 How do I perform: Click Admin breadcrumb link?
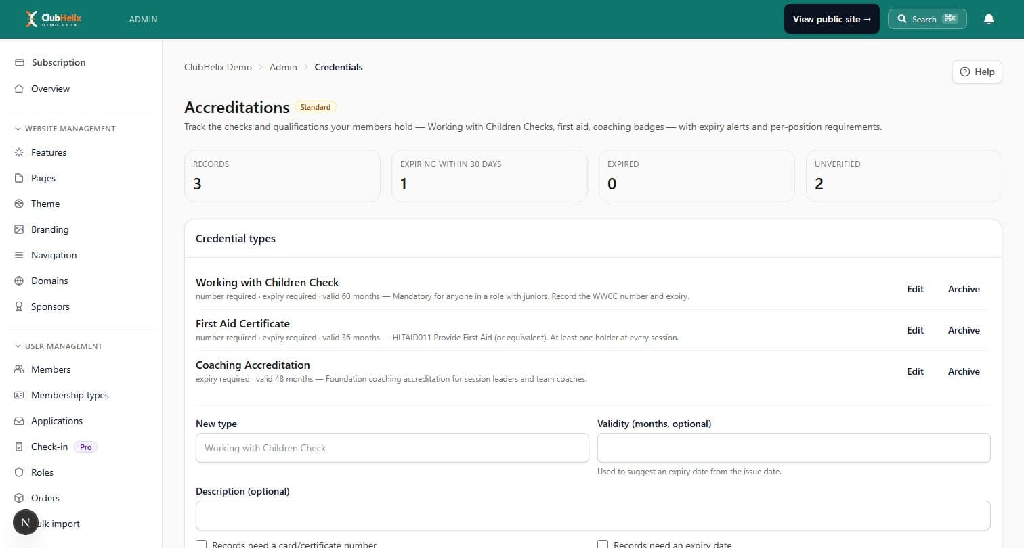(283, 67)
